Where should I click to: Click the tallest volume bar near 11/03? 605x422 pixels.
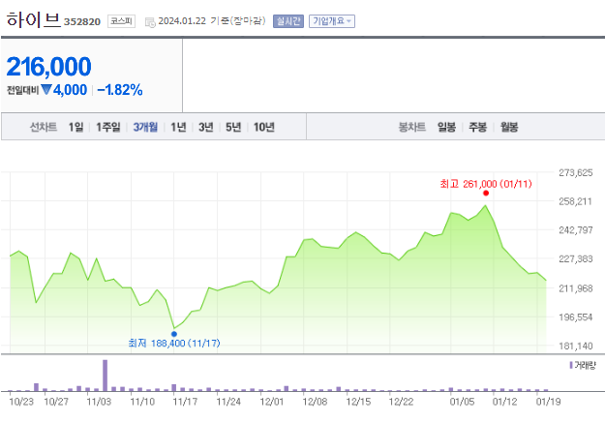105,376
